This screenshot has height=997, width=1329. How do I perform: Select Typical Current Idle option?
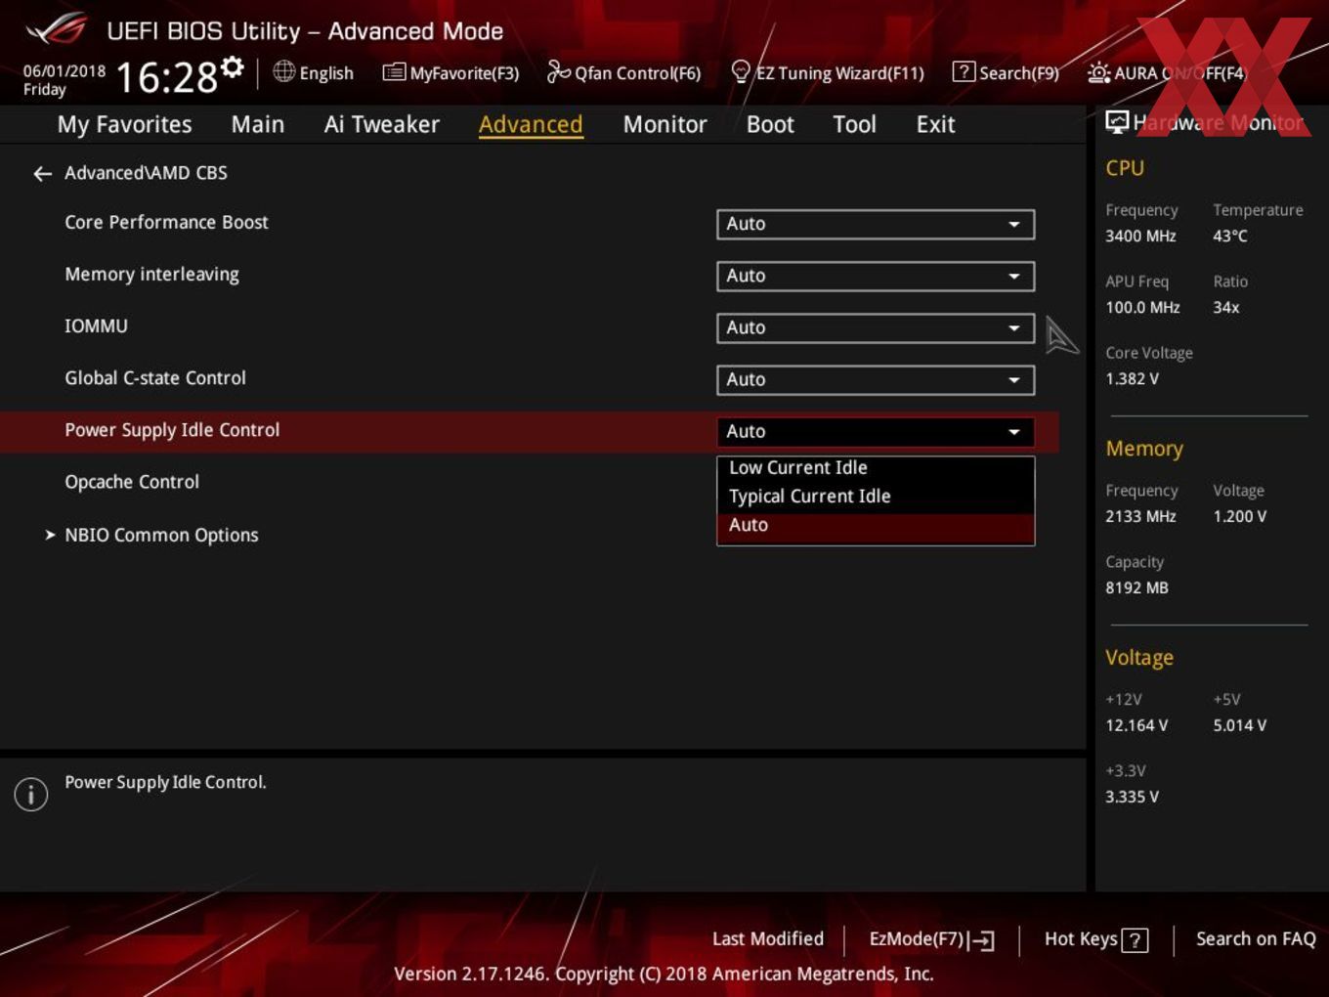[875, 497]
